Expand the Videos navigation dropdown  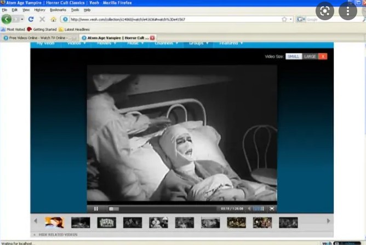point(76,44)
